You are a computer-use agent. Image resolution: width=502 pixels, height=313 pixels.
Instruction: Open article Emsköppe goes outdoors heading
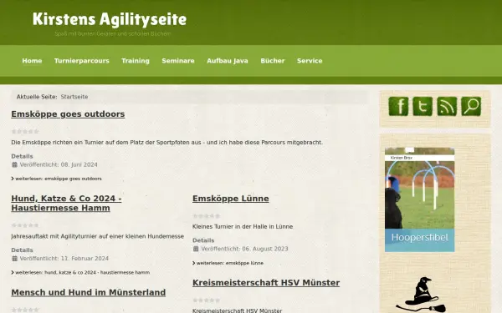tap(68, 114)
